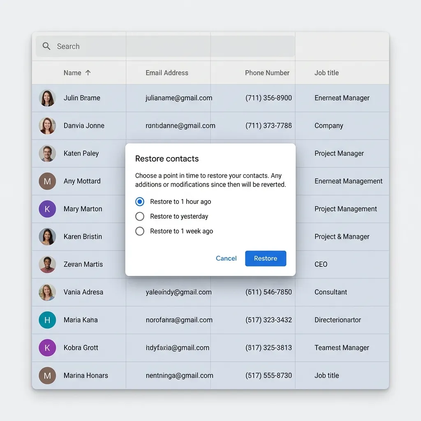Open Julin Brame's profile photo avatar

[47, 98]
